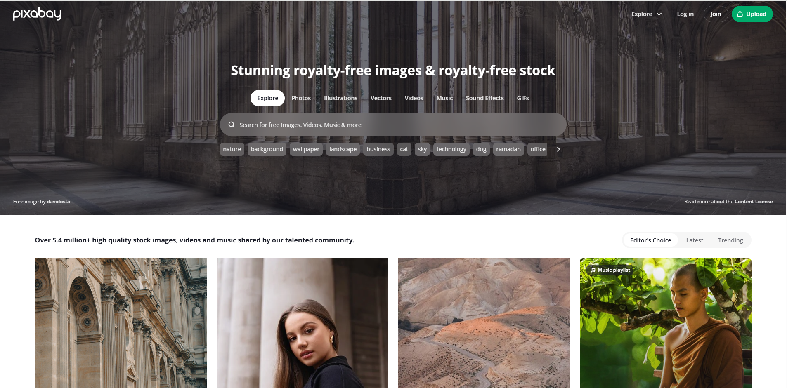Select the Illustrations tab
Screen dimensions: 787x388
tap(340, 98)
